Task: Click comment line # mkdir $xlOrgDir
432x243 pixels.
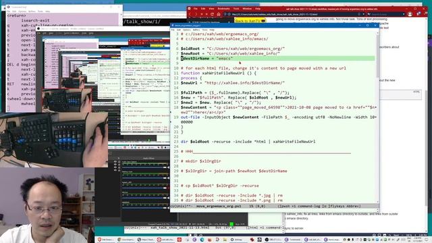Action: tap(201, 161)
